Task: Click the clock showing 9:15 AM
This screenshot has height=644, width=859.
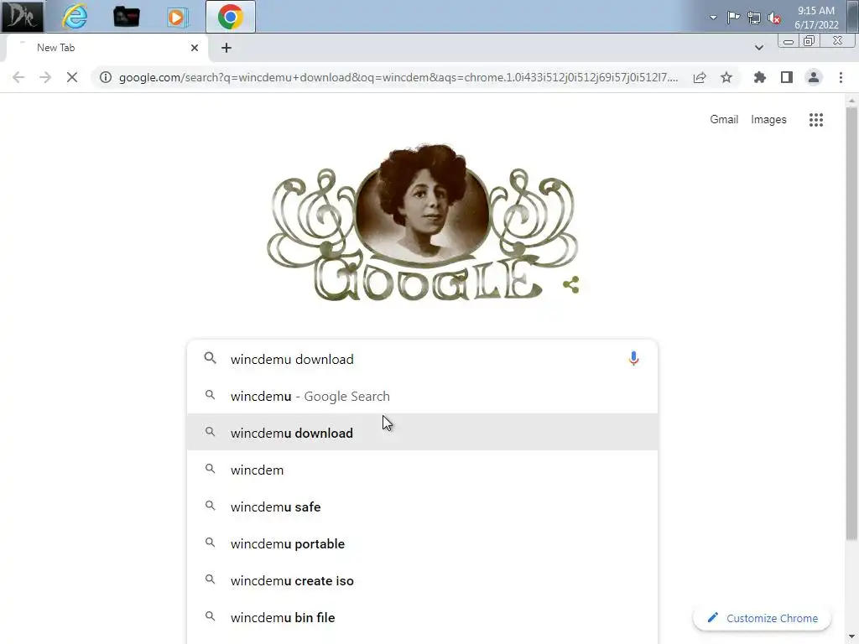Action: [815, 18]
